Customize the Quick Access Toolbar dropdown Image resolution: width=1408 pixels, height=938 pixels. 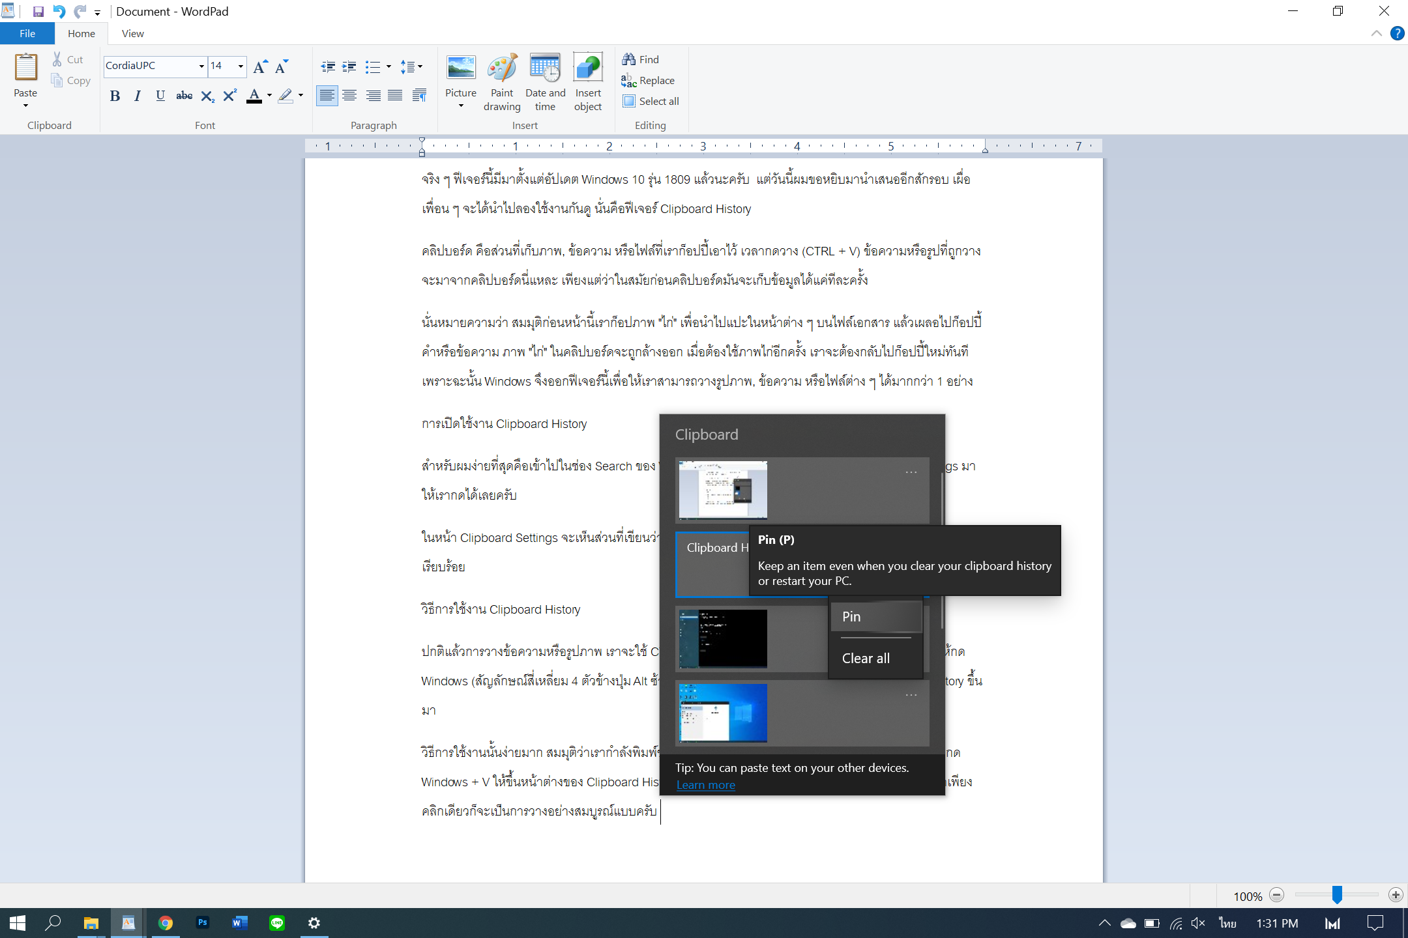(97, 12)
